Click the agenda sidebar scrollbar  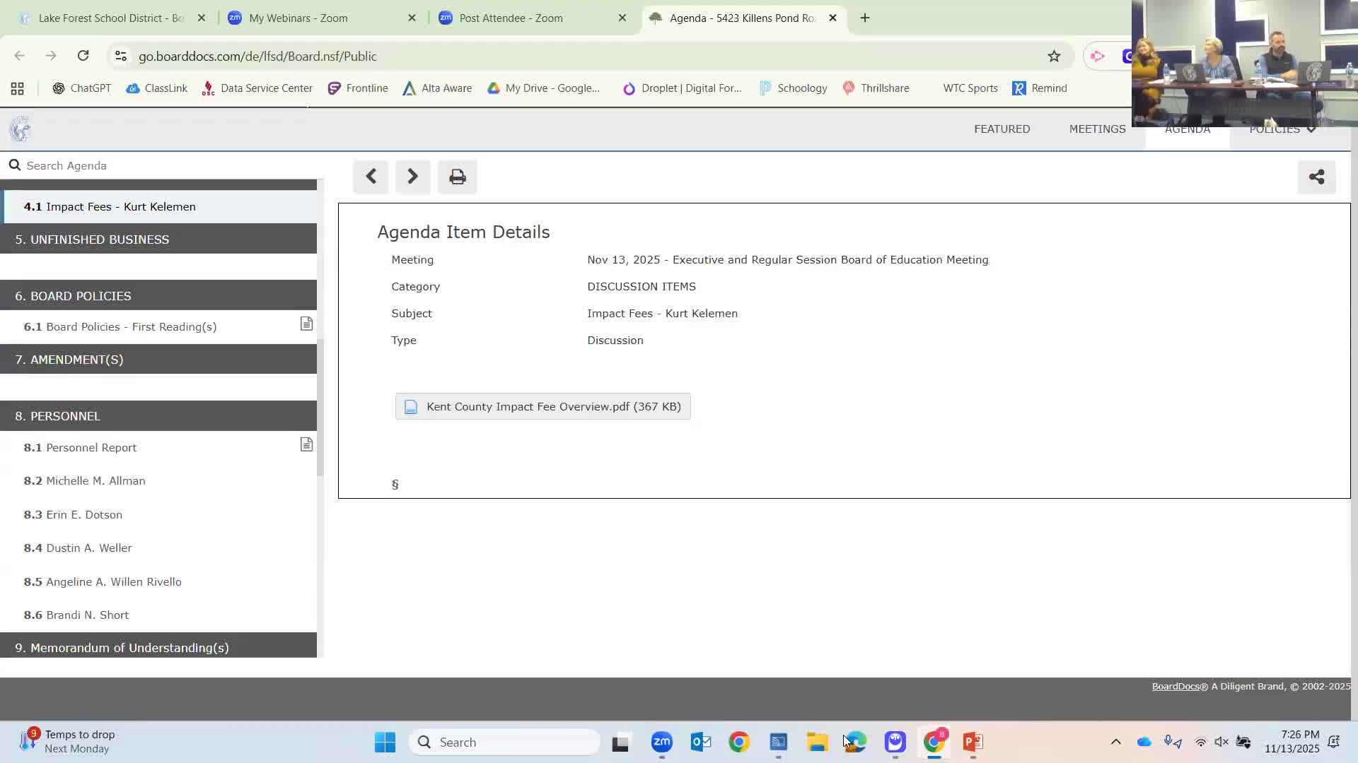tap(320, 406)
